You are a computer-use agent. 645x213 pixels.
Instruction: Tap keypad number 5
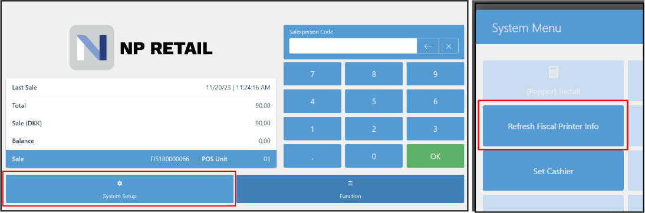point(374,101)
